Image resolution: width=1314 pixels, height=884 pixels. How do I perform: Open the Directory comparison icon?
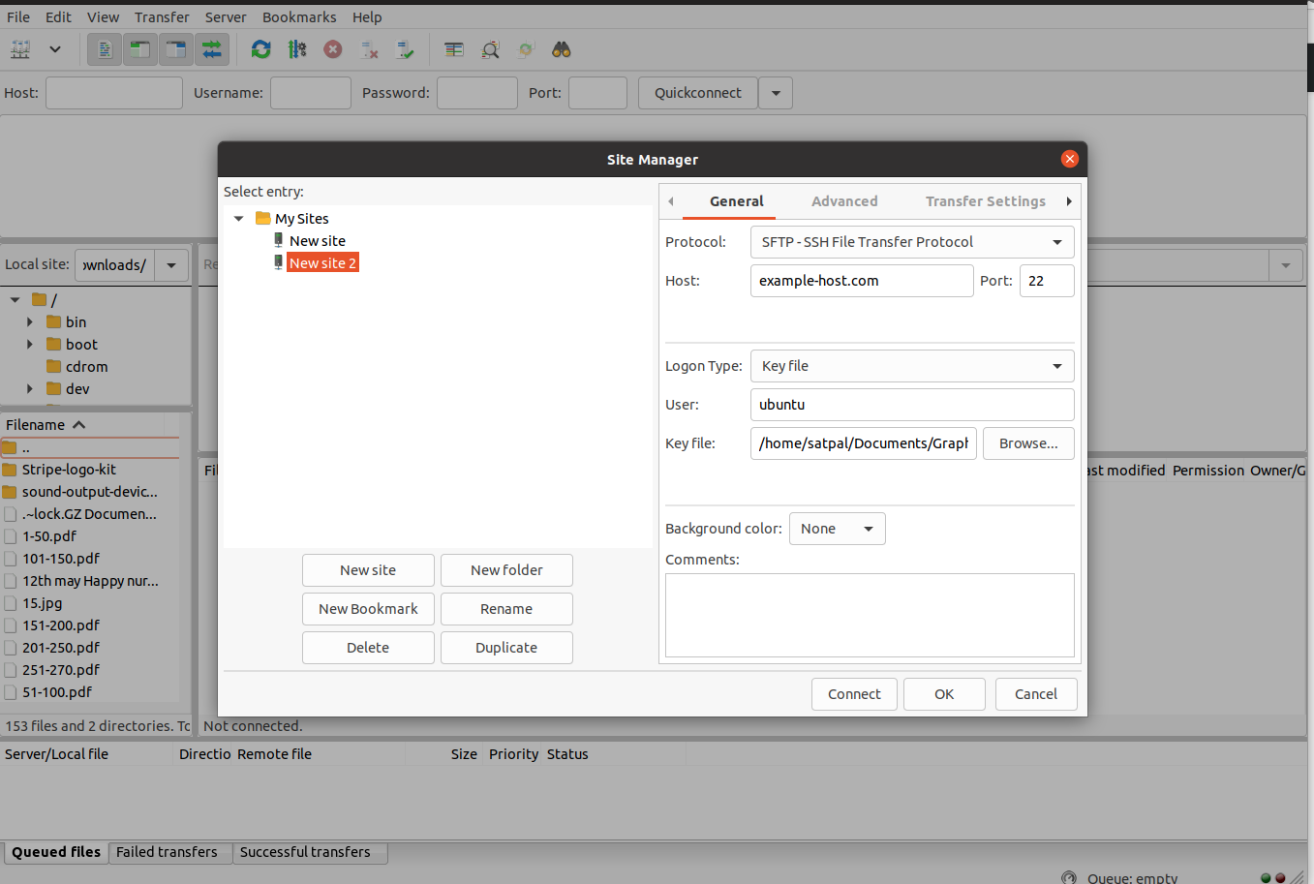[x=490, y=48]
